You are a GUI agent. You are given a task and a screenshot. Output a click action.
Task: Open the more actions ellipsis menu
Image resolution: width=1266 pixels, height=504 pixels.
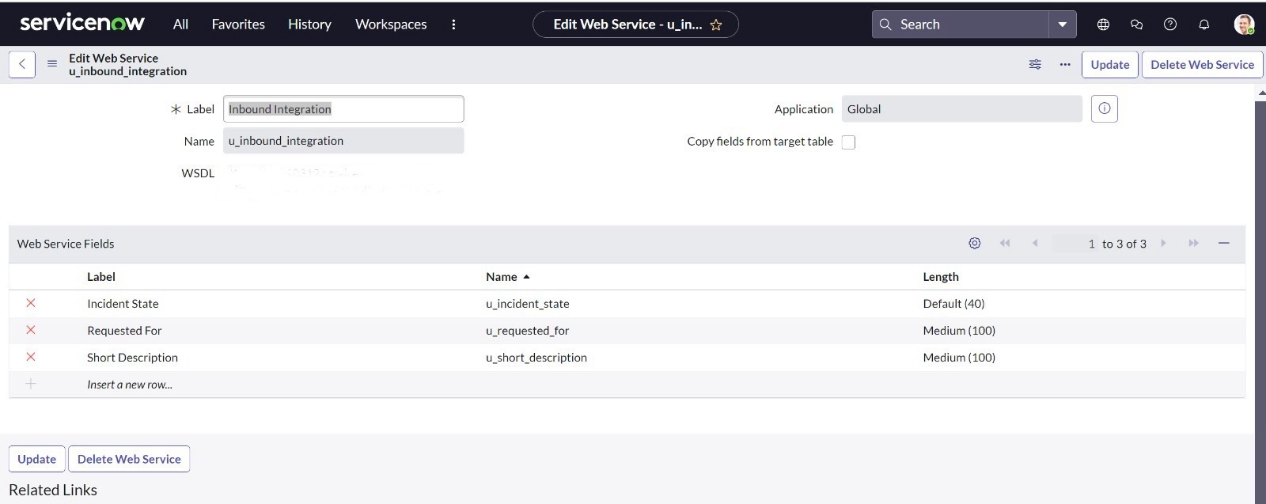pyautogui.click(x=1065, y=64)
